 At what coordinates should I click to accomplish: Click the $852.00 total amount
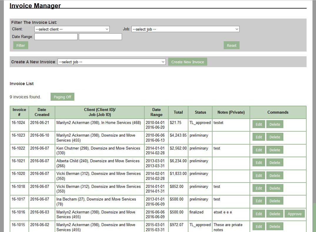(x=177, y=187)
